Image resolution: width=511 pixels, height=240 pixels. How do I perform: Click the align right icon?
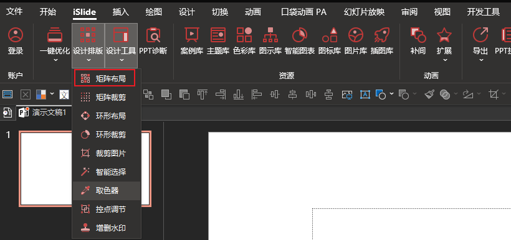point(221,95)
